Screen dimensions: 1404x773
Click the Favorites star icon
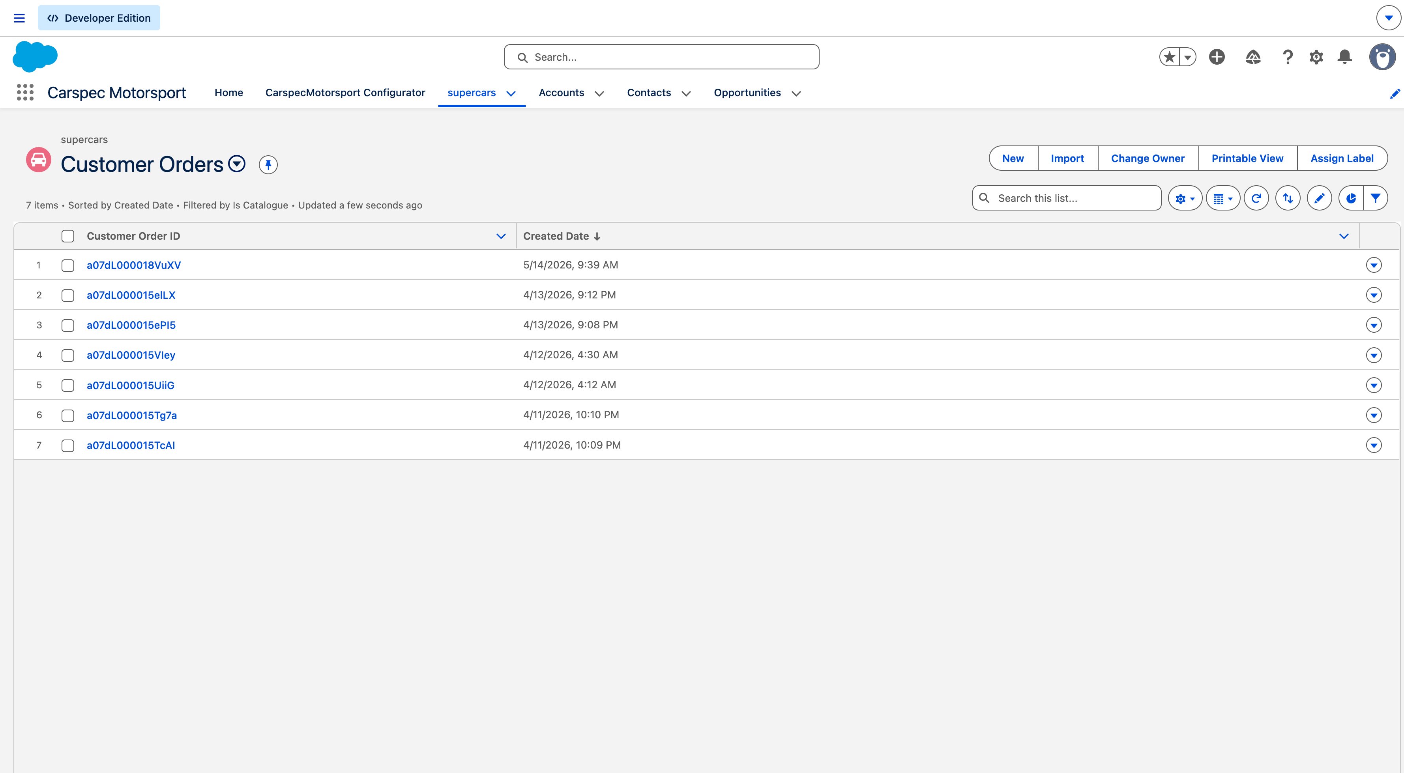click(x=1170, y=57)
